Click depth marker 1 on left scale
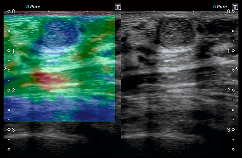The height and width of the screenshot is (158, 242). coord(13,51)
